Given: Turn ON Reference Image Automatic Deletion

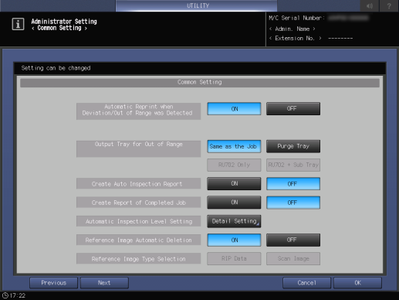Looking at the screenshot, I should pos(234,240).
